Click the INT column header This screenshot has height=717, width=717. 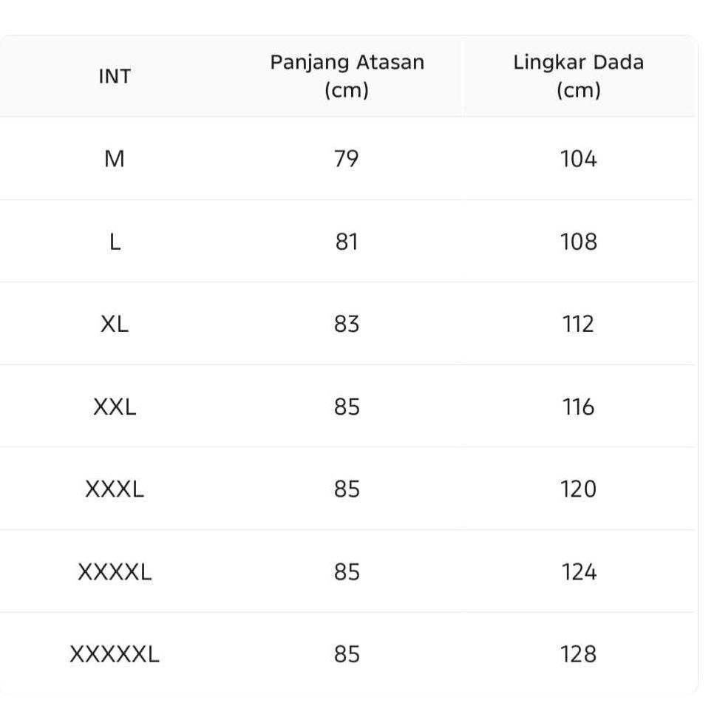pos(115,76)
